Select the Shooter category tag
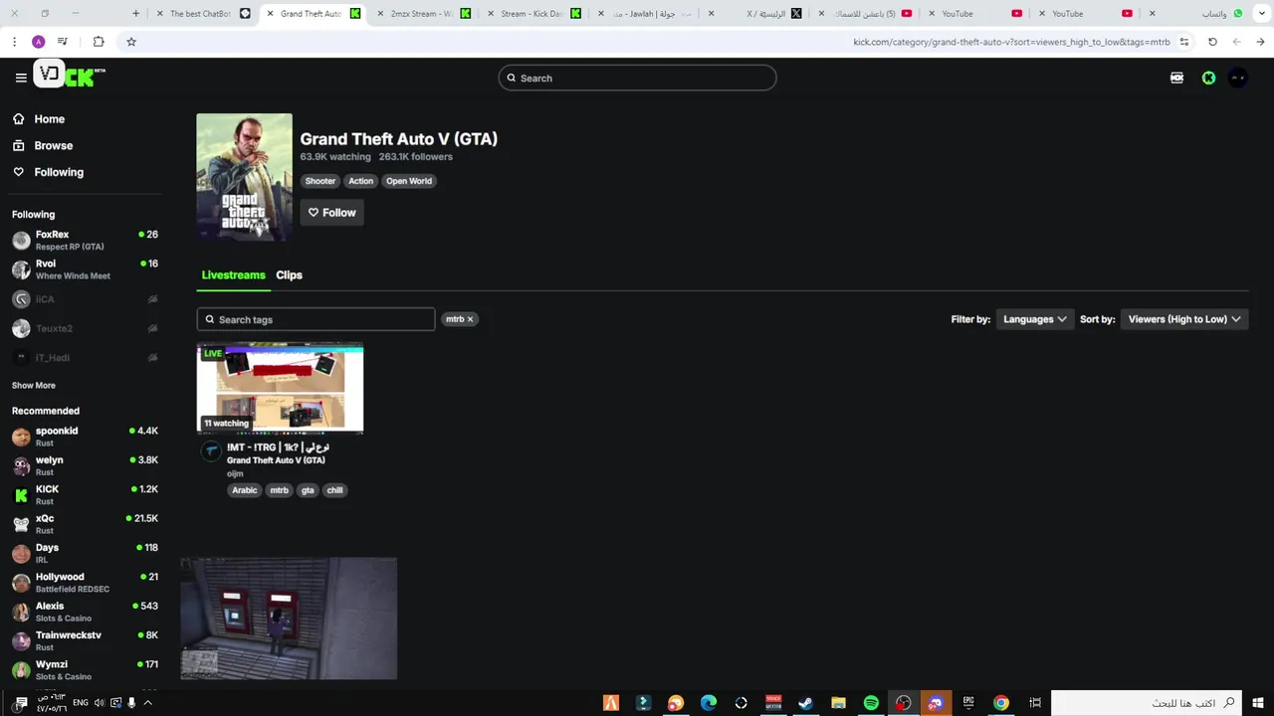Viewport: 1274px width, 716px height. coord(320,181)
